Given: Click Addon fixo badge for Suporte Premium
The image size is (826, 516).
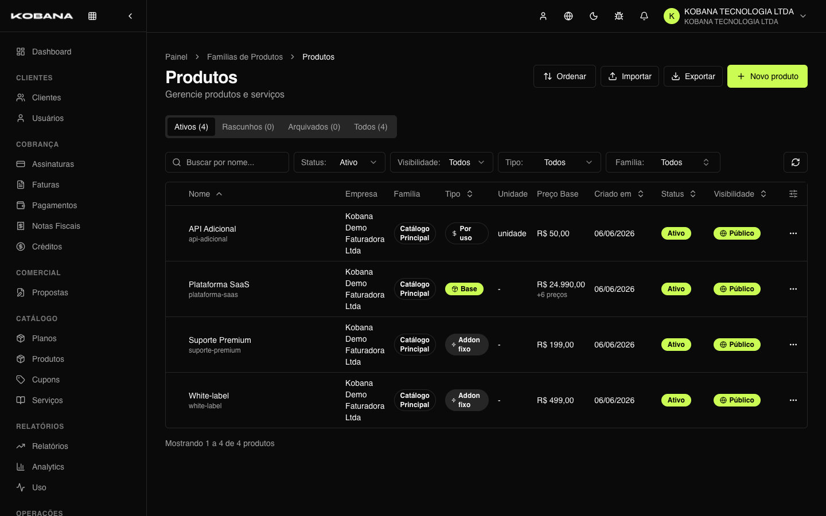Looking at the screenshot, I should 466,345.
